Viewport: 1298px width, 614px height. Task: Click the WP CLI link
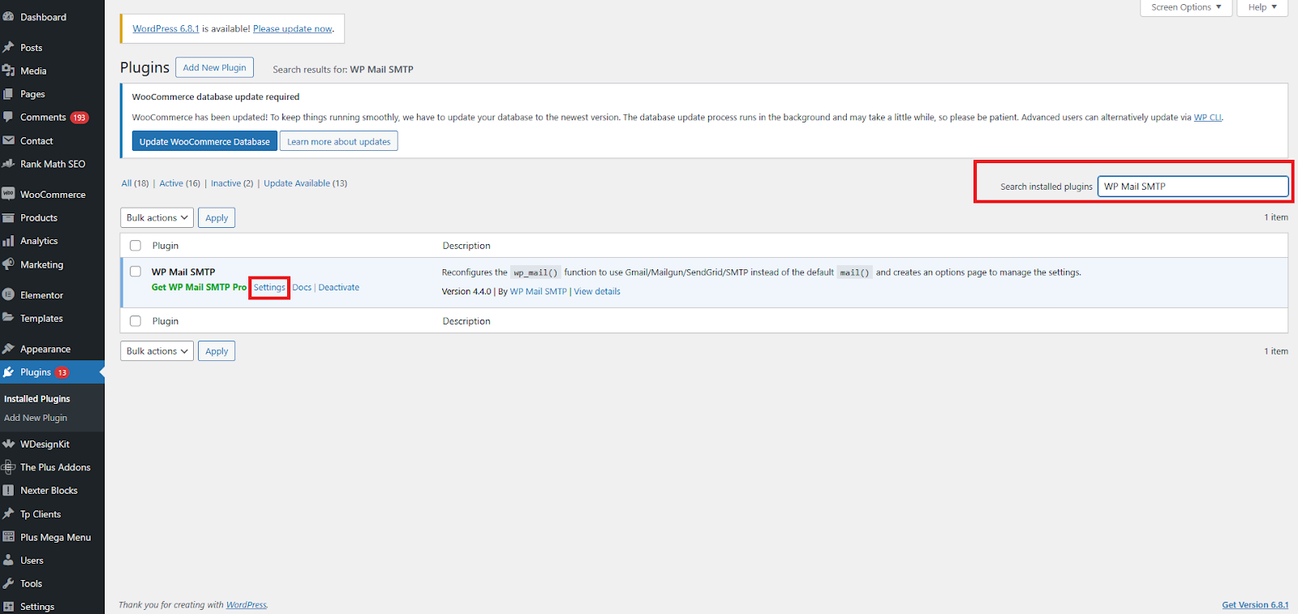1207,118
